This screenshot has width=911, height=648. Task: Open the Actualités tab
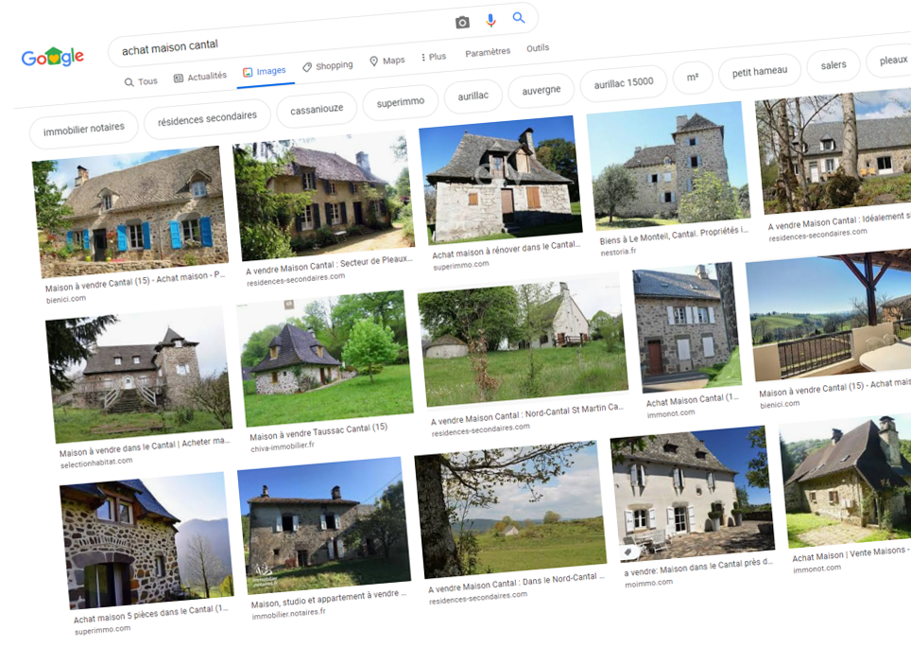(200, 77)
